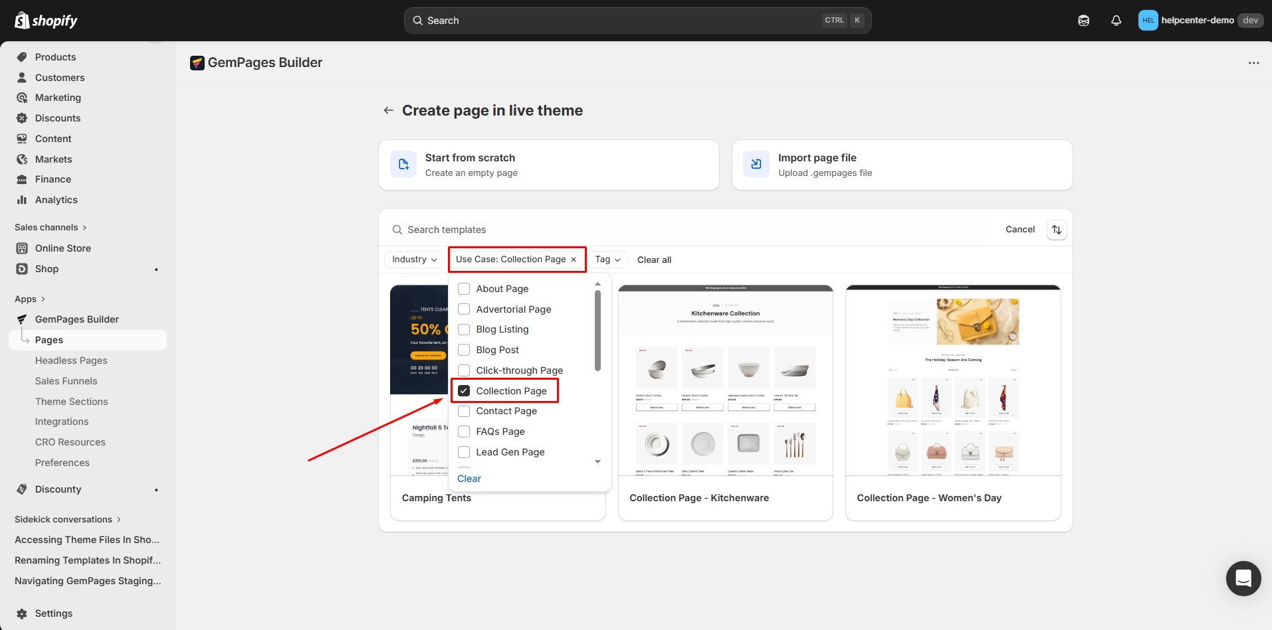
Task: Expand the Tag filter dropdown
Action: click(x=607, y=260)
